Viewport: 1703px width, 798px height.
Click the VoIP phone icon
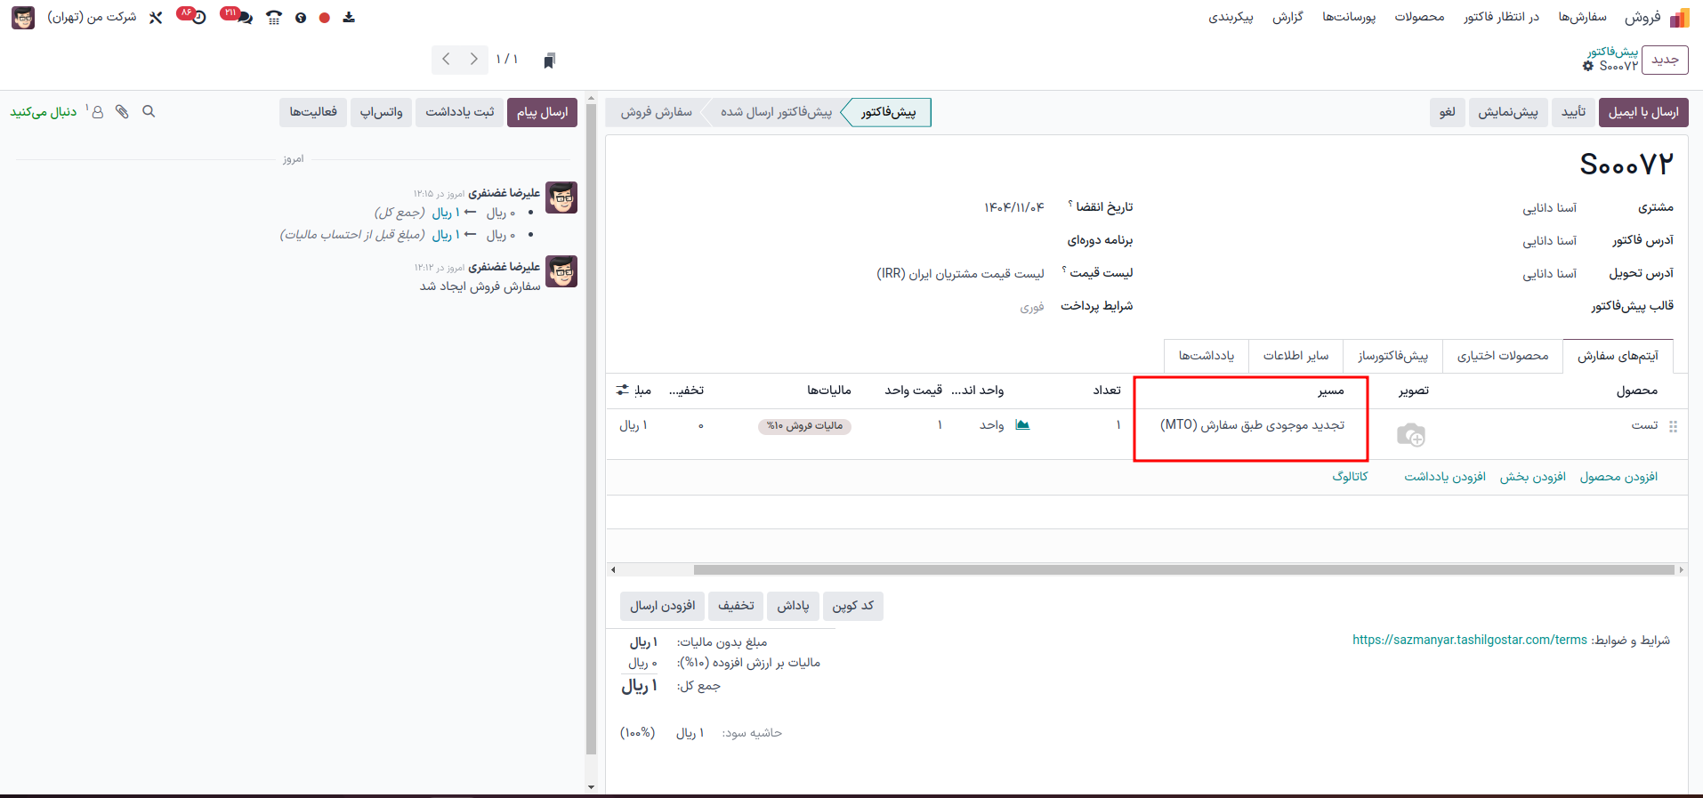pos(274,18)
